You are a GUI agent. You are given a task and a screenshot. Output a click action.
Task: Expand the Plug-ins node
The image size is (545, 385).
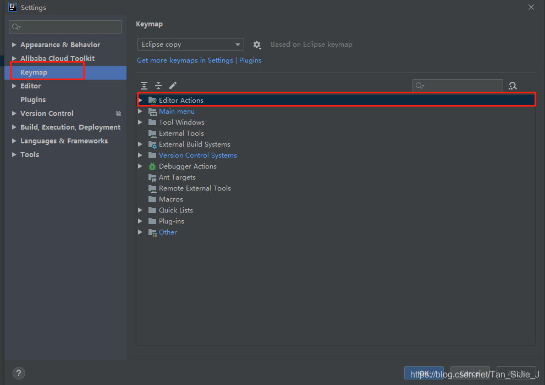140,221
